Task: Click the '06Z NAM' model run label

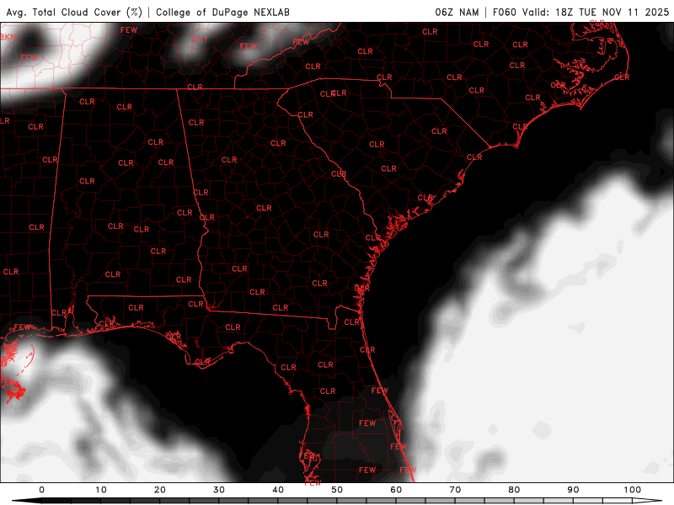Action: click(x=457, y=12)
